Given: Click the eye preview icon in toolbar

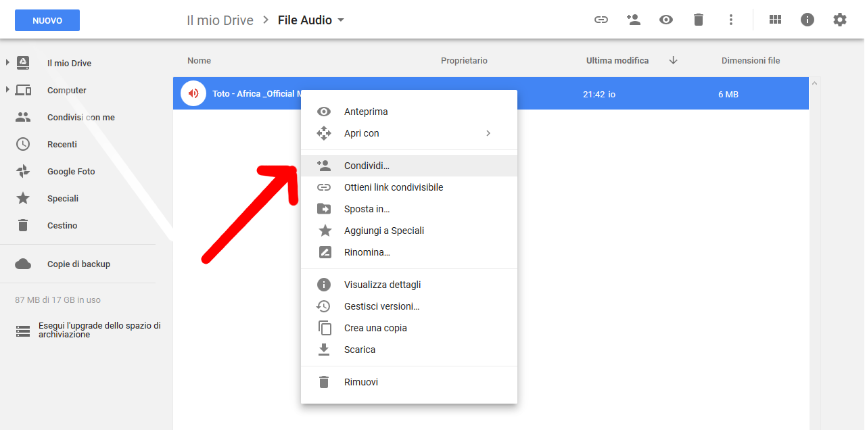Looking at the screenshot, I should point(666,20).
